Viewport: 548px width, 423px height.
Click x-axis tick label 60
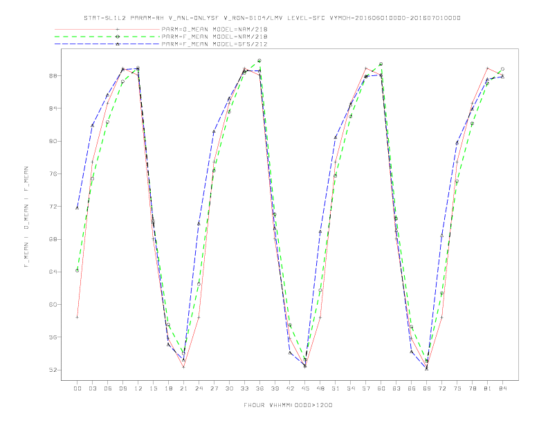[x=381, y=388]
